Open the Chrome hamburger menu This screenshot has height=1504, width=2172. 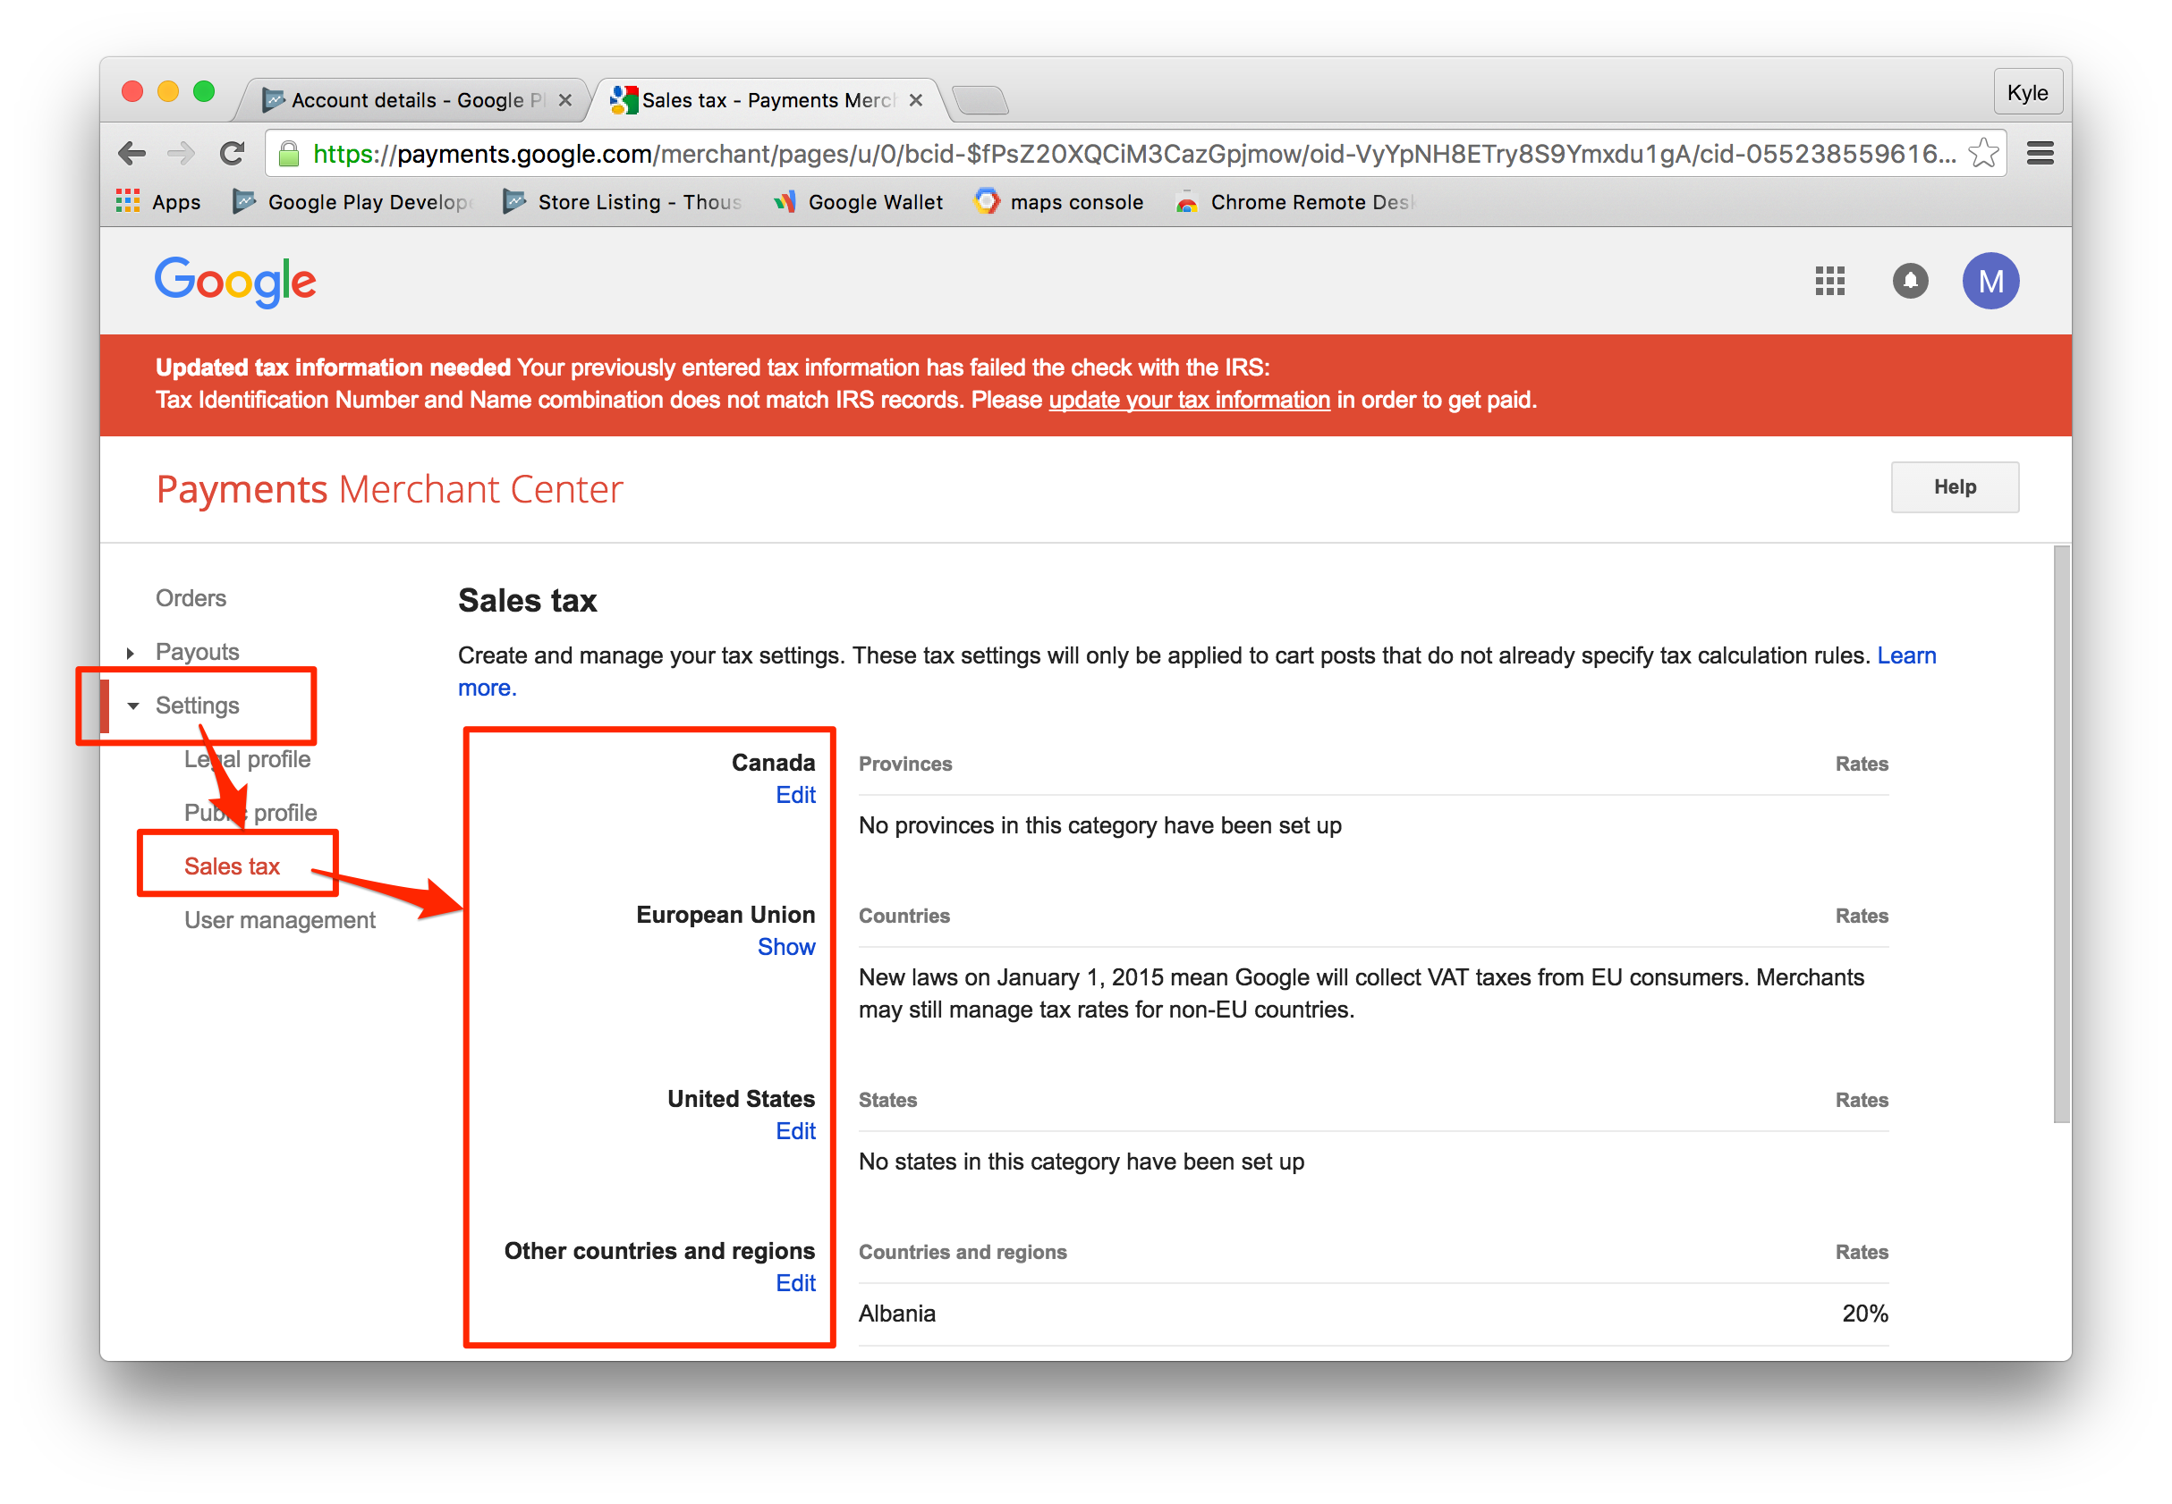[2040, 153]
